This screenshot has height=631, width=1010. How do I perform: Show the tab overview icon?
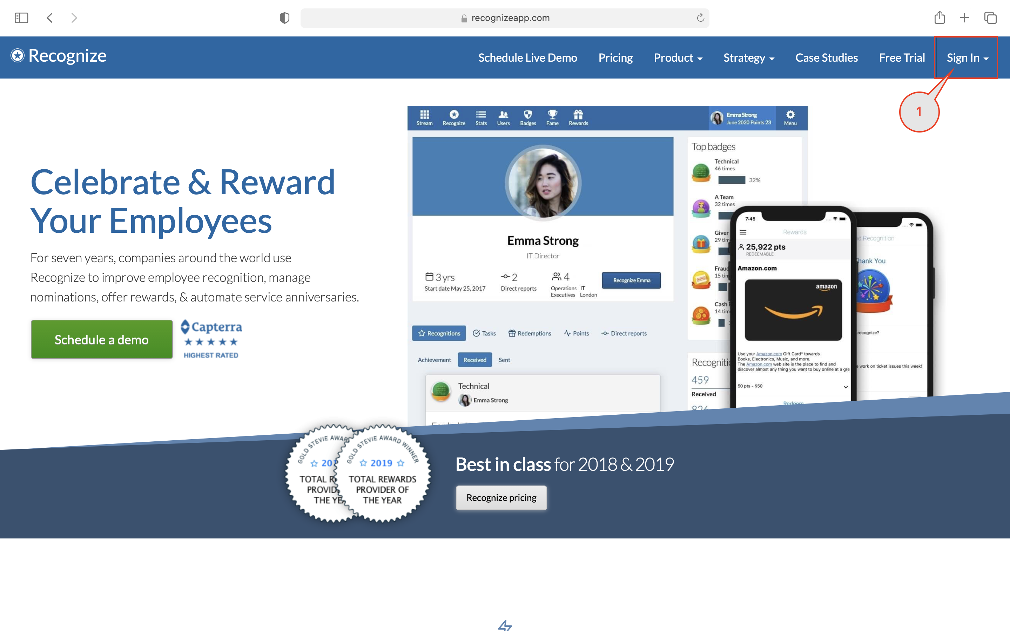click(990, 18)
